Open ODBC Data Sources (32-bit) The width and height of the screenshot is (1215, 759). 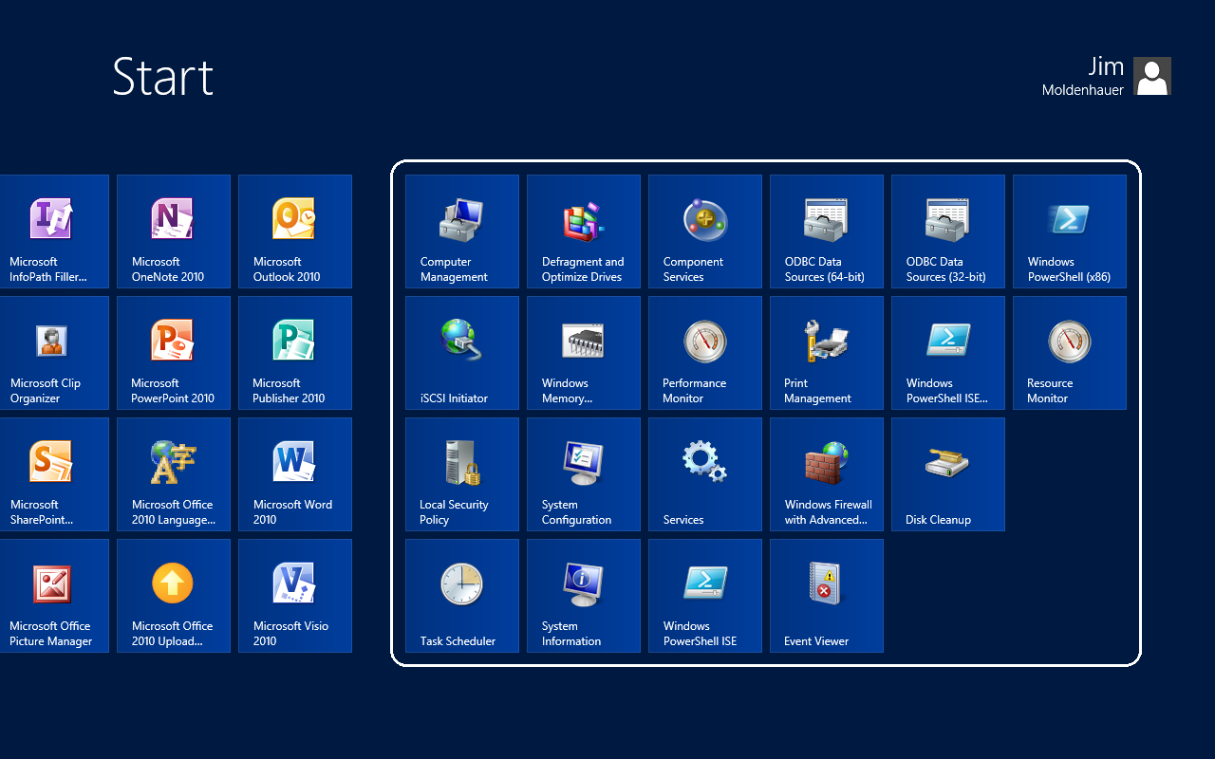point(948,231)
